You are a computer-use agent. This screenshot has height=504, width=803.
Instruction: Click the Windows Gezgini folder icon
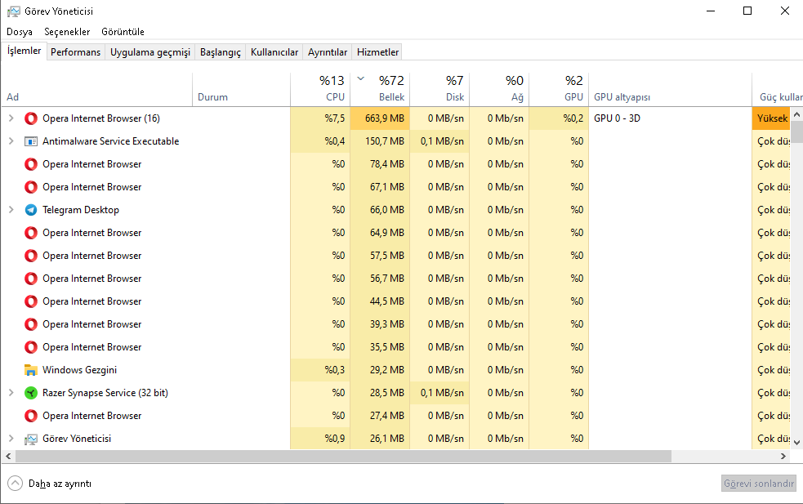pyautogui.click(x=31, y=370)
